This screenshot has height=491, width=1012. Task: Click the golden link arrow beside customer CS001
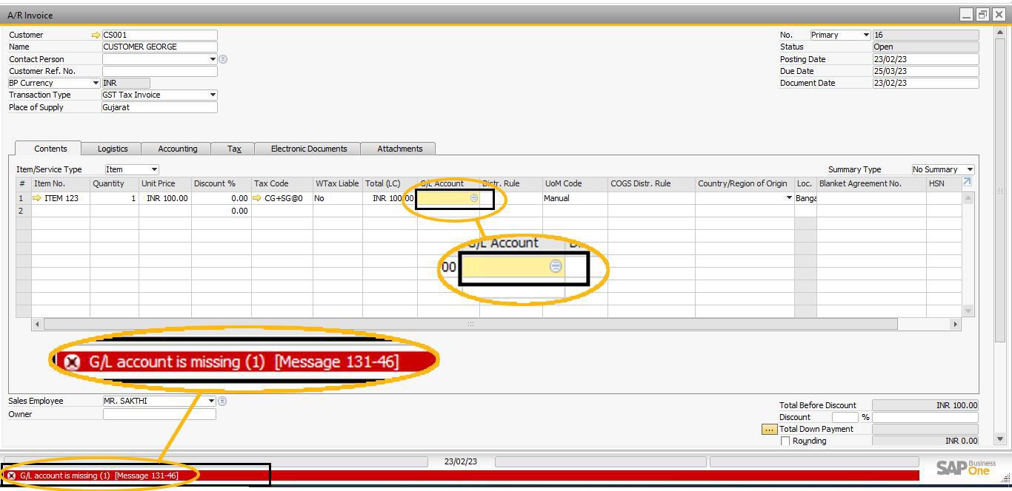[x=96, y=35]
